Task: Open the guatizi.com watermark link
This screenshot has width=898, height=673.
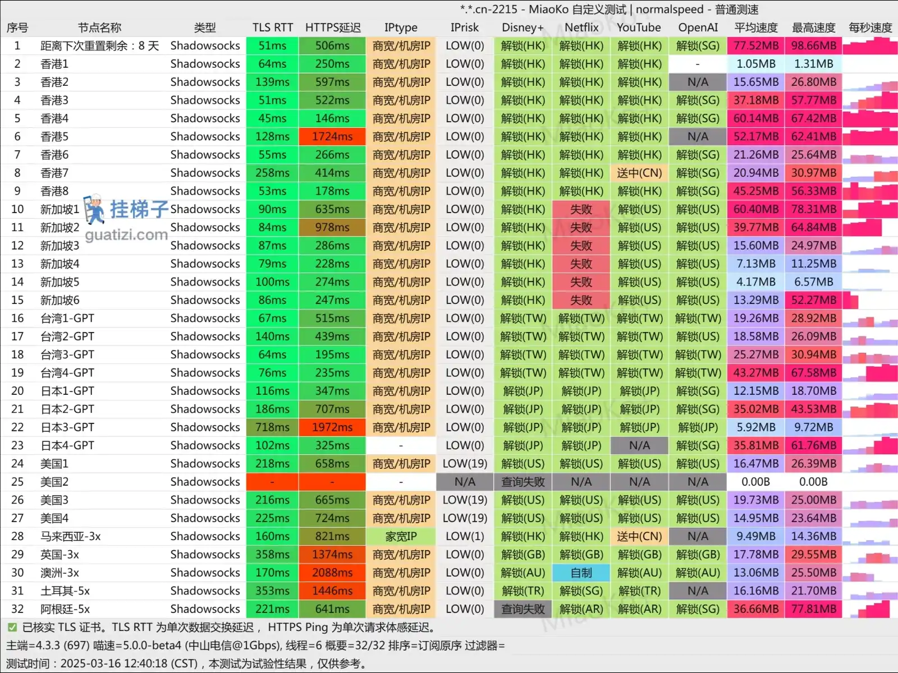Action: (126, 234)
